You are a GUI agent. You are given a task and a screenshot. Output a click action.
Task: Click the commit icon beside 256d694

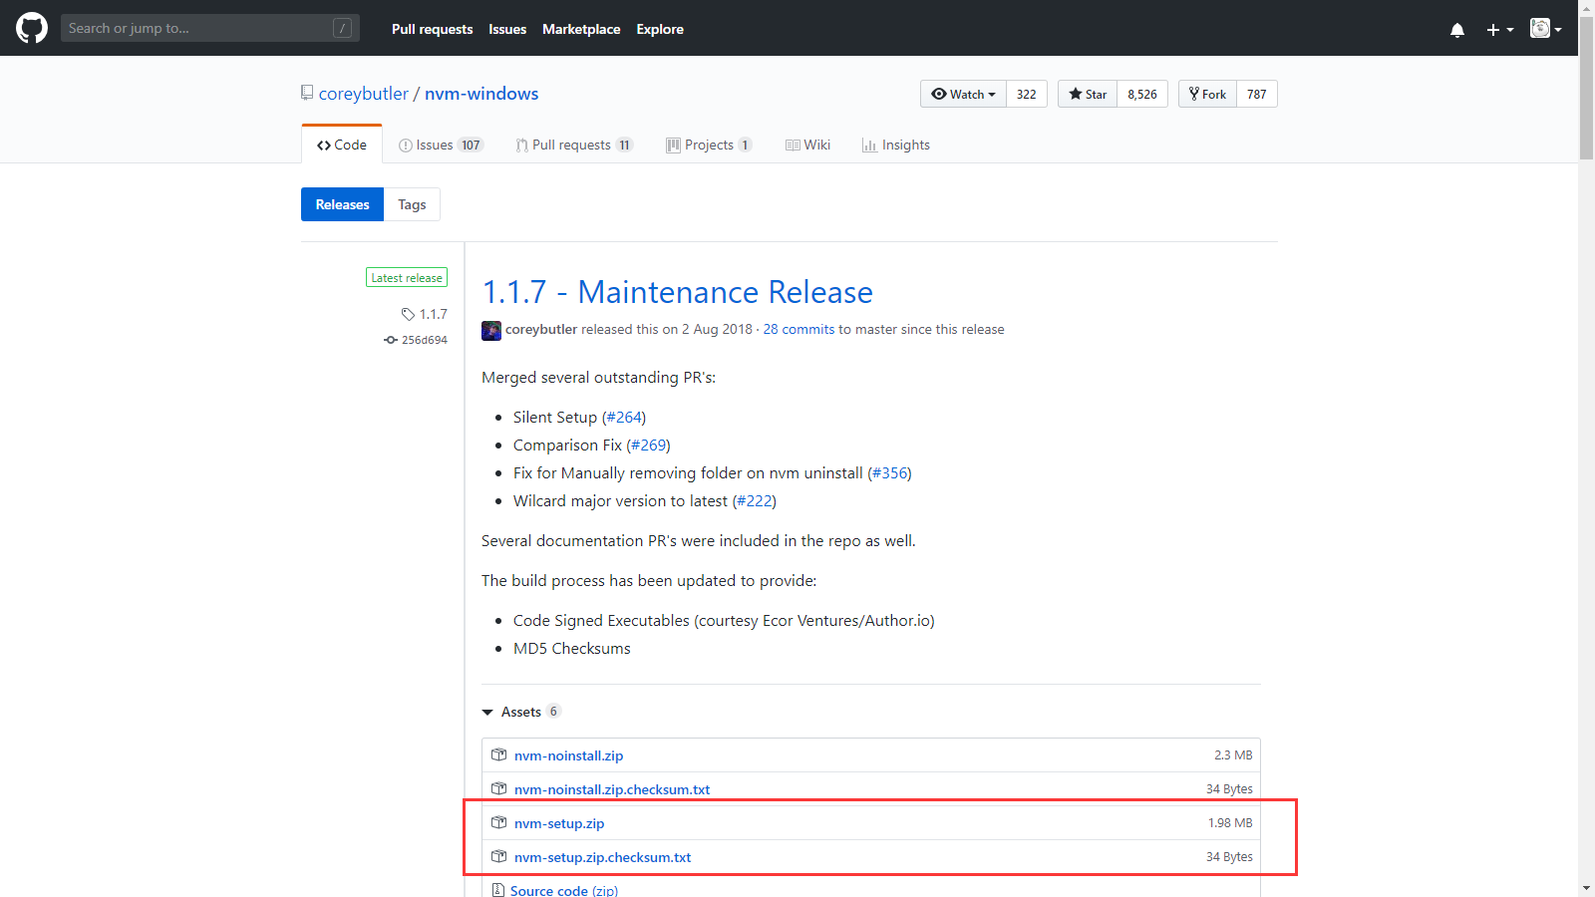coord(391,340)
